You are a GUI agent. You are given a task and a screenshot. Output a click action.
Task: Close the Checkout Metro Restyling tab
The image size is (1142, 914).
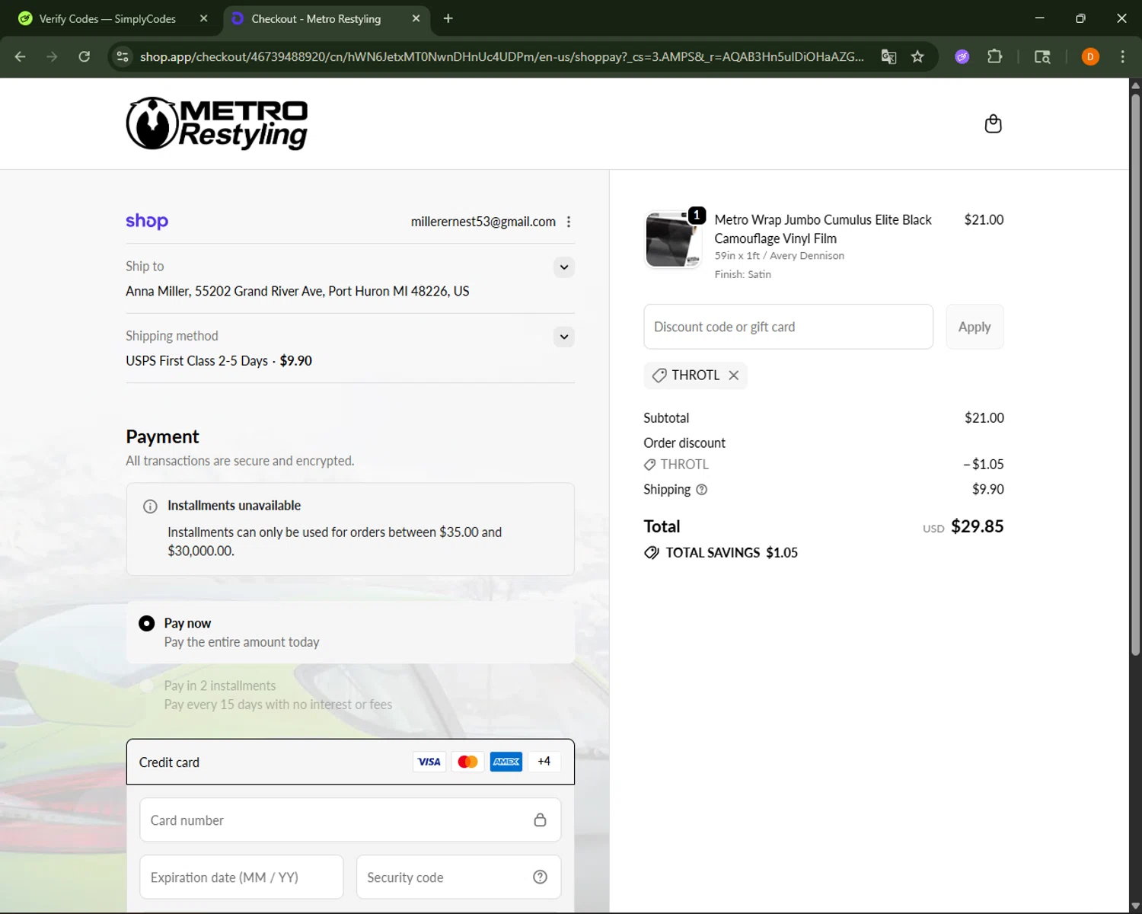(x=416, y=18)
